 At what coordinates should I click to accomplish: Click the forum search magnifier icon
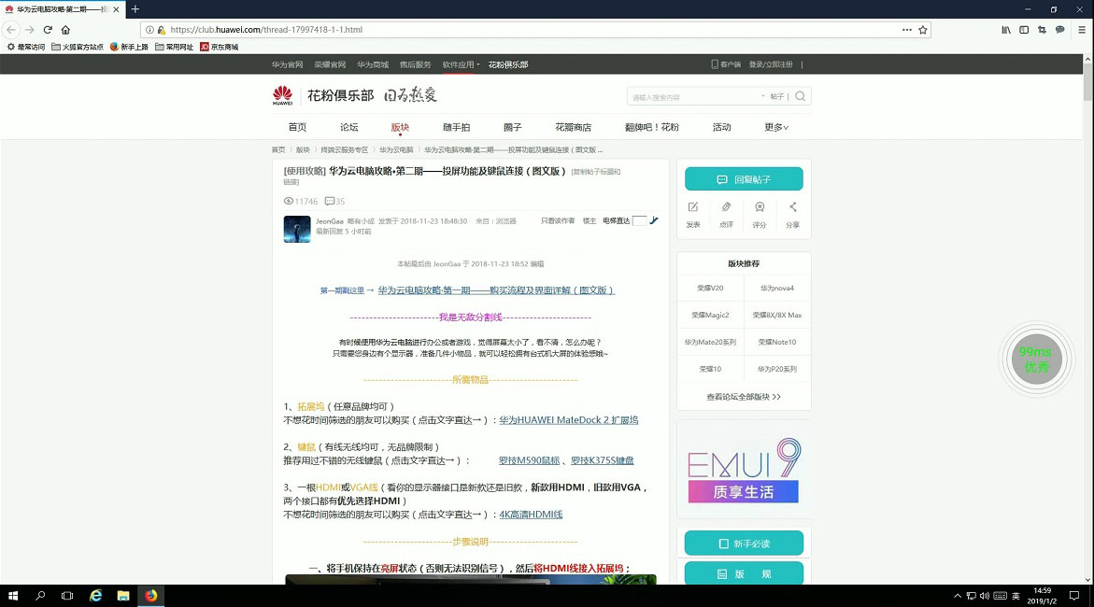coord(800,95)
